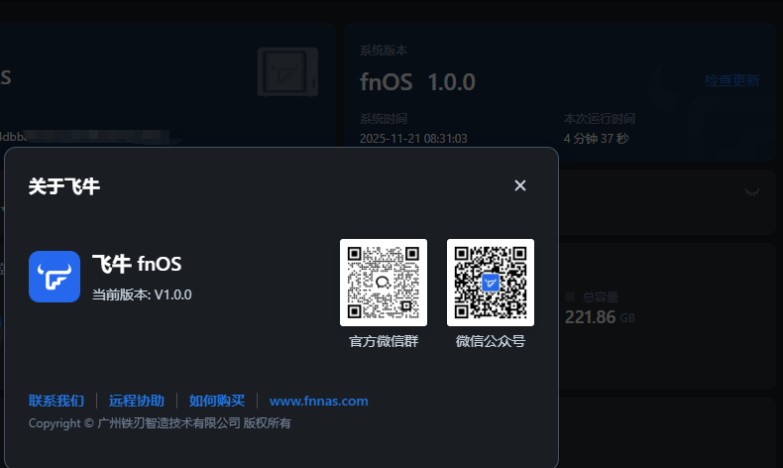Click the 系统版本 label
The image size is (783, 468).
(x=384, y=51)
